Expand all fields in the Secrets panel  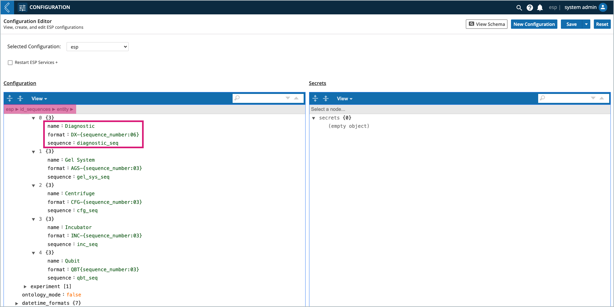315,98
